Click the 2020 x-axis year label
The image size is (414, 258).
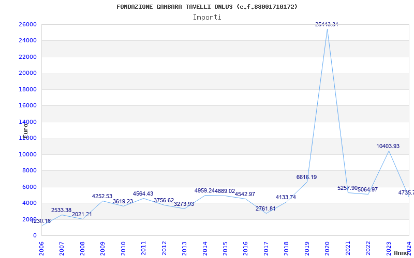[328, 249]
